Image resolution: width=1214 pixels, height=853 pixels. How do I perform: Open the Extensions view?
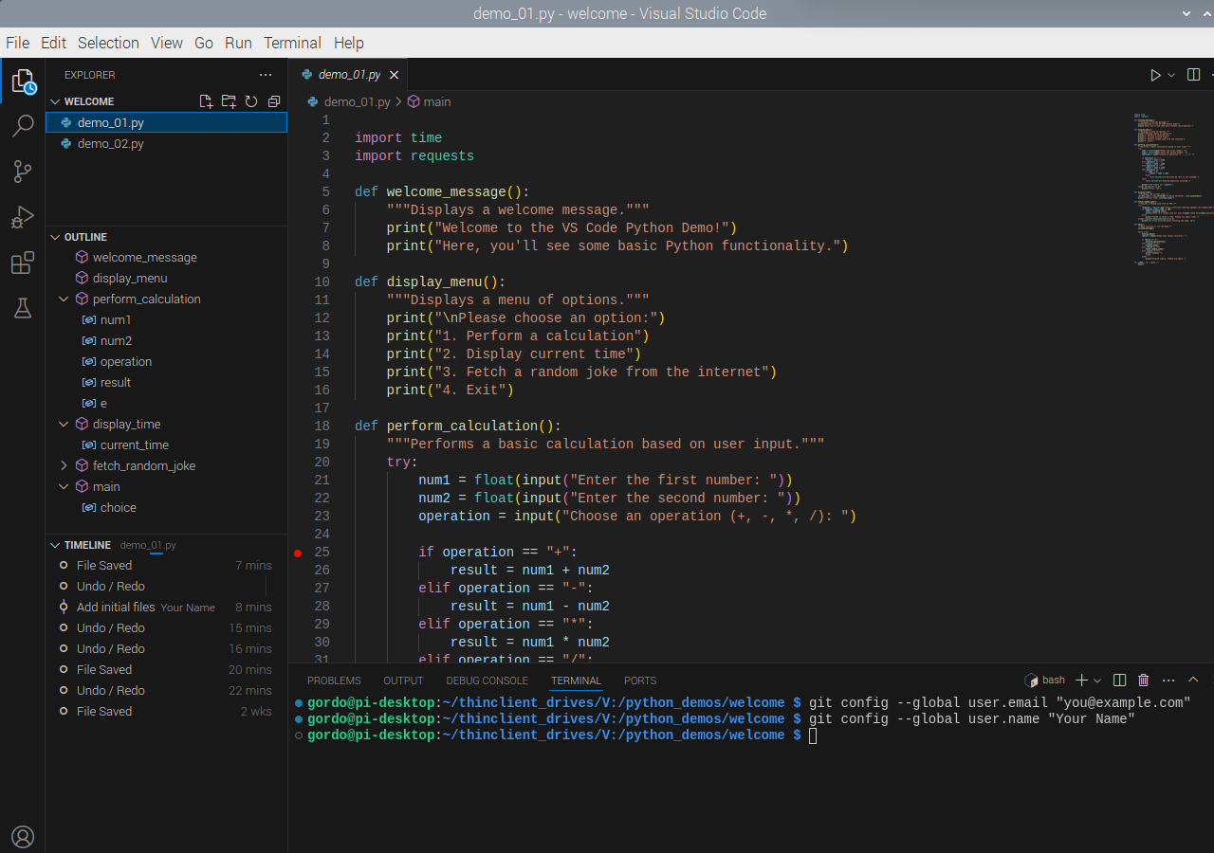(x=23, y=263)
